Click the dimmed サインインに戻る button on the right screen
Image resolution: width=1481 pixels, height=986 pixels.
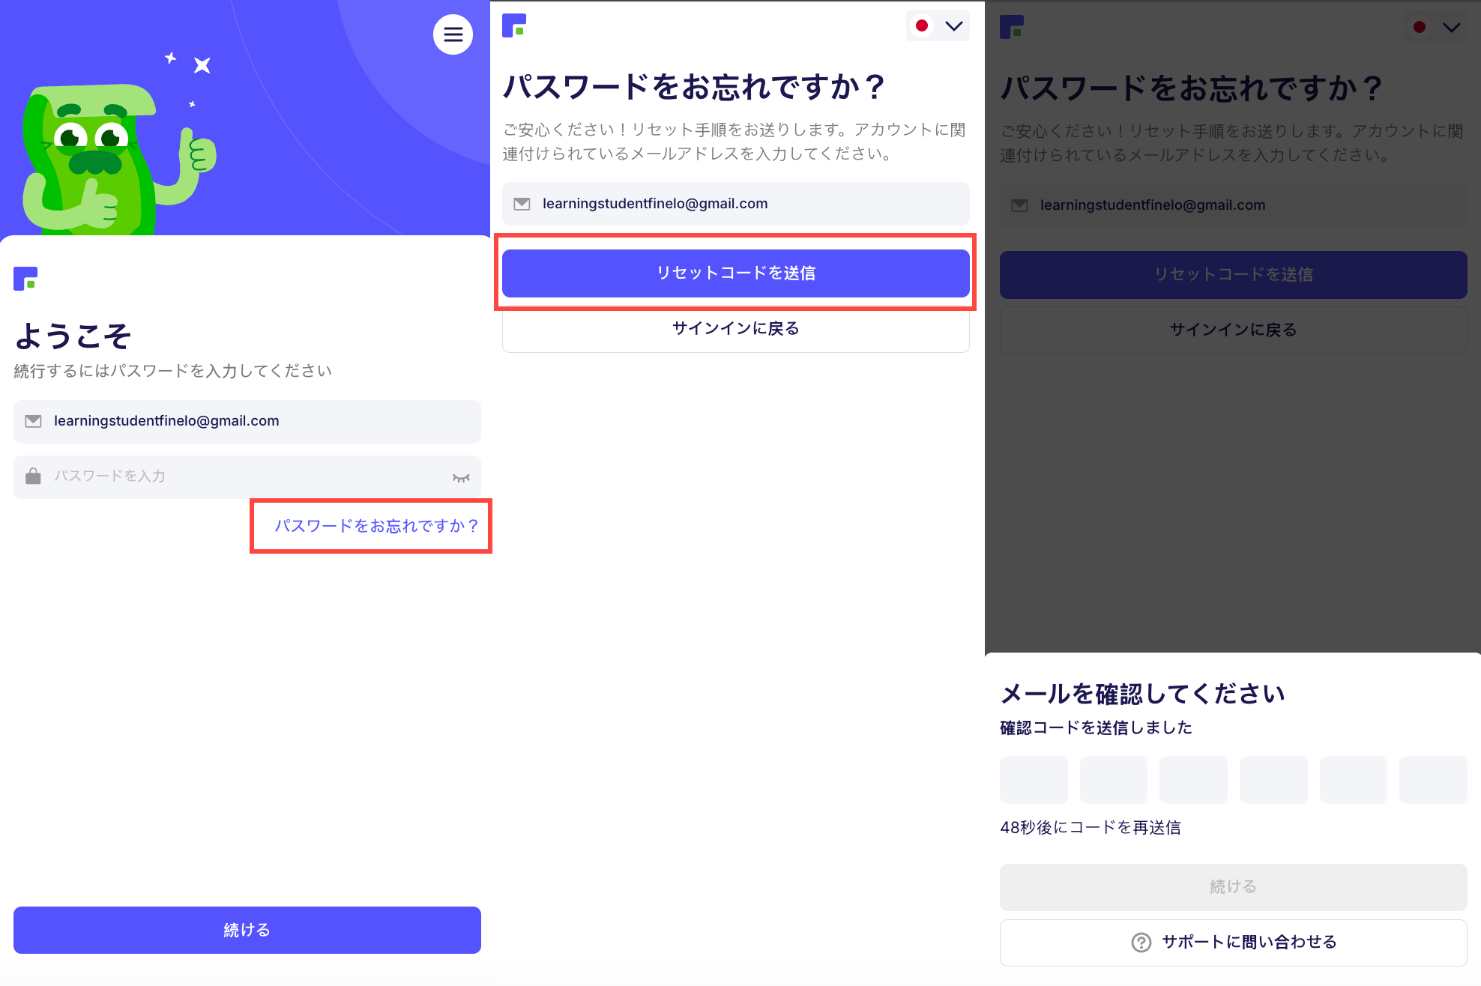coord(1234,330)
